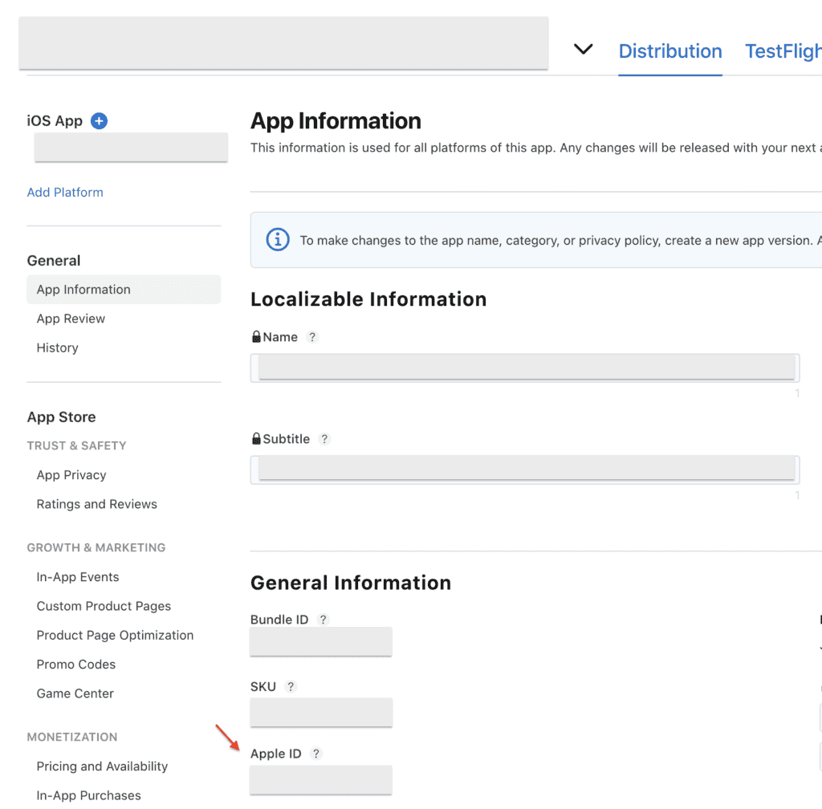Screen dimensions: 822x809
Task: Click the 'App Information' page heading
Action: point(336,121)
